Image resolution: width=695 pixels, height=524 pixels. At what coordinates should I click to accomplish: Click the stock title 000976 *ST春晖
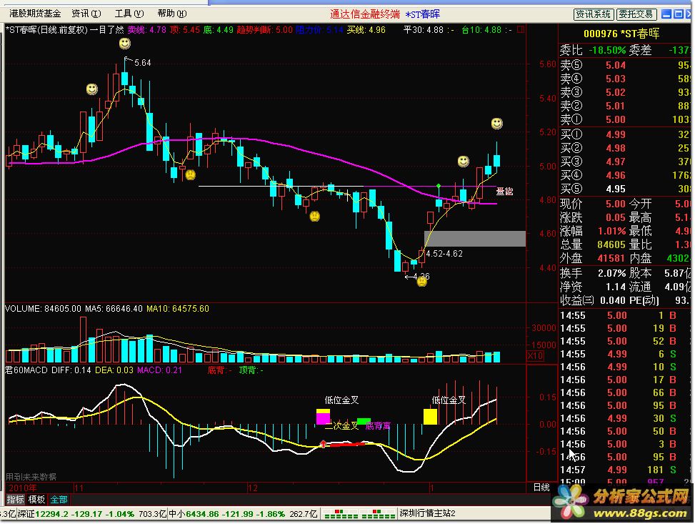click(x=621, y=34)
